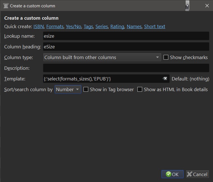Click the Tags quick create link
Screen dimensions: 213x182
click(x=88, y=26)
